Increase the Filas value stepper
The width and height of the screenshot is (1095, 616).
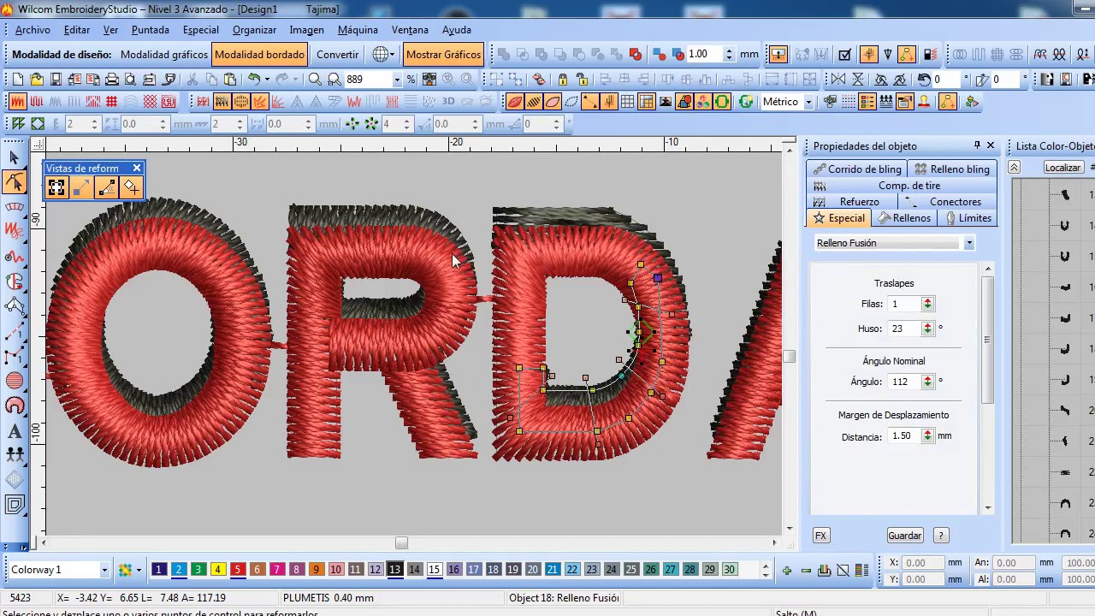[x=928, y=301]
